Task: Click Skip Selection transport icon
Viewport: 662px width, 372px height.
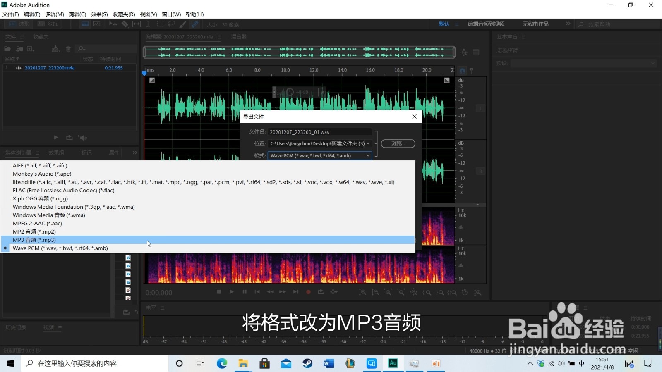Action: 334,292
